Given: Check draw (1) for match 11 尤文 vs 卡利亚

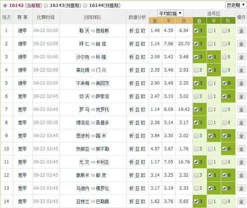Looking at the screenshot, I should point(210,162).
